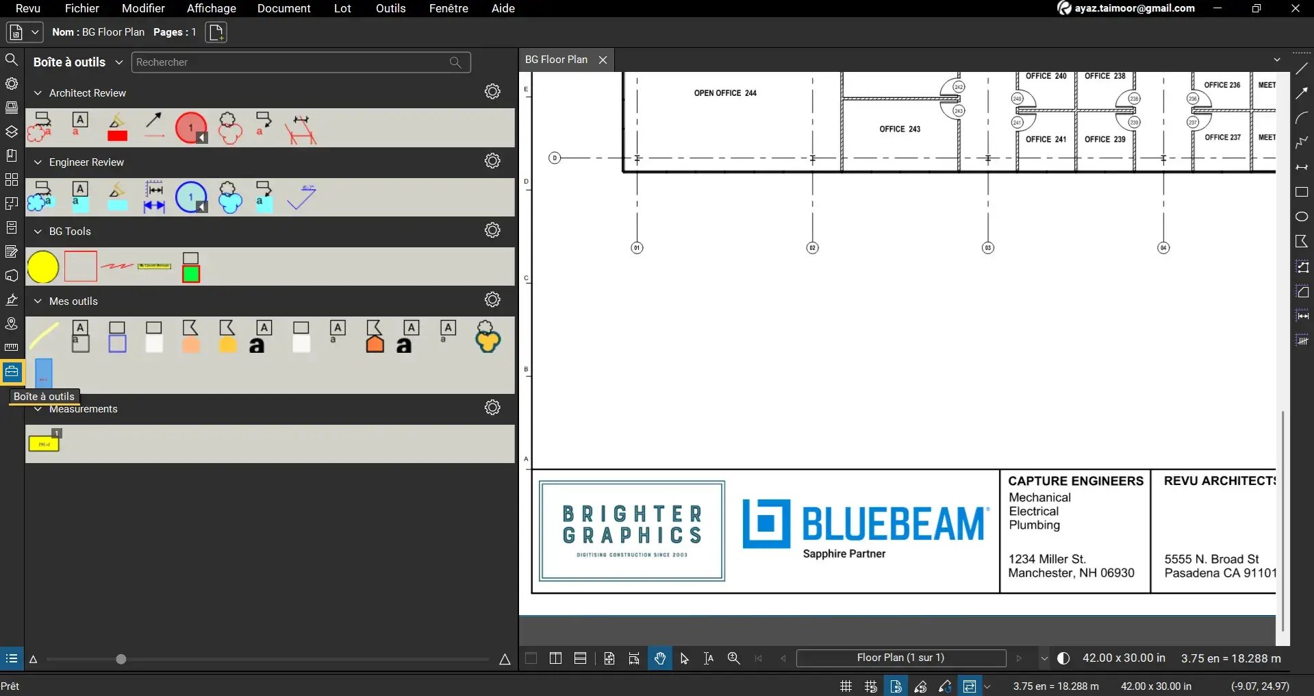The image size is (1314, 696).
Task: Open the page navigation dropdown
Action: pyautogui.click(x=1044, y=658)
